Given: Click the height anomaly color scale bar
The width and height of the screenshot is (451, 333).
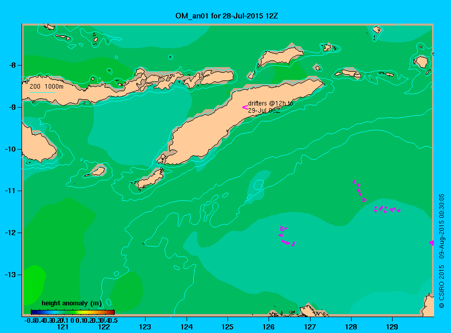Looking at the screenshot, I should pyautogui.click(x=73, y=312).
